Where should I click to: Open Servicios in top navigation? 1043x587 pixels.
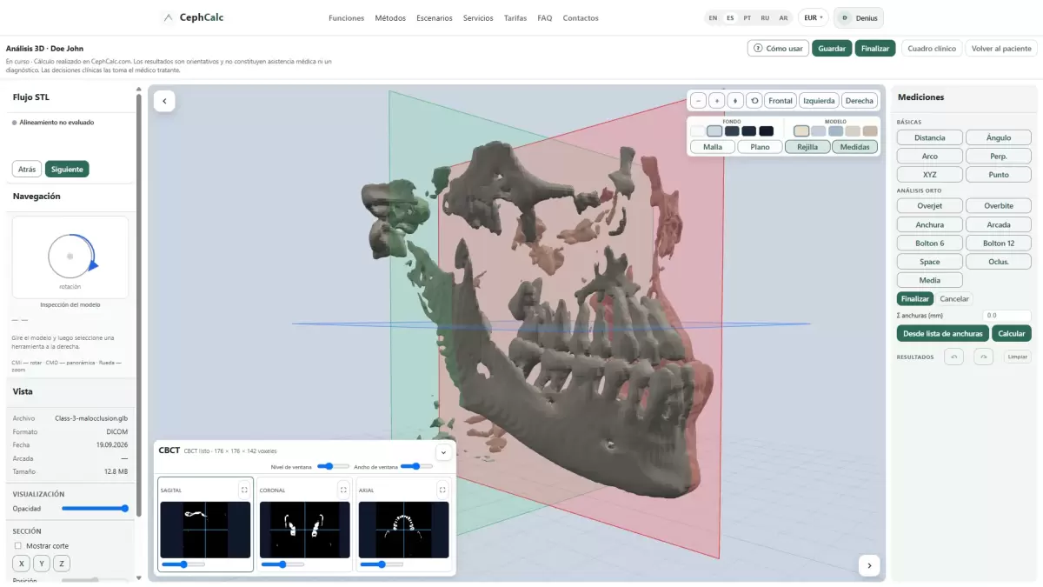pos(478,18)
